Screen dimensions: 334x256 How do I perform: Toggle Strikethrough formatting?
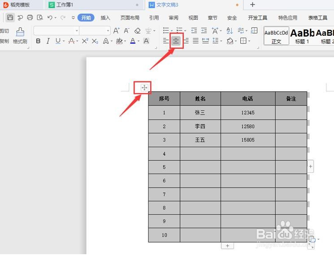pyautogui.click(x=71, y=41)
